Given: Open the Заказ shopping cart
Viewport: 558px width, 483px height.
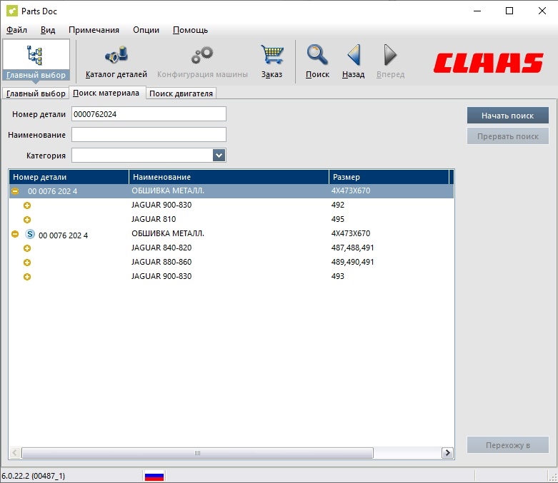Looking at the screenshot, I should [x=272, y=55].
